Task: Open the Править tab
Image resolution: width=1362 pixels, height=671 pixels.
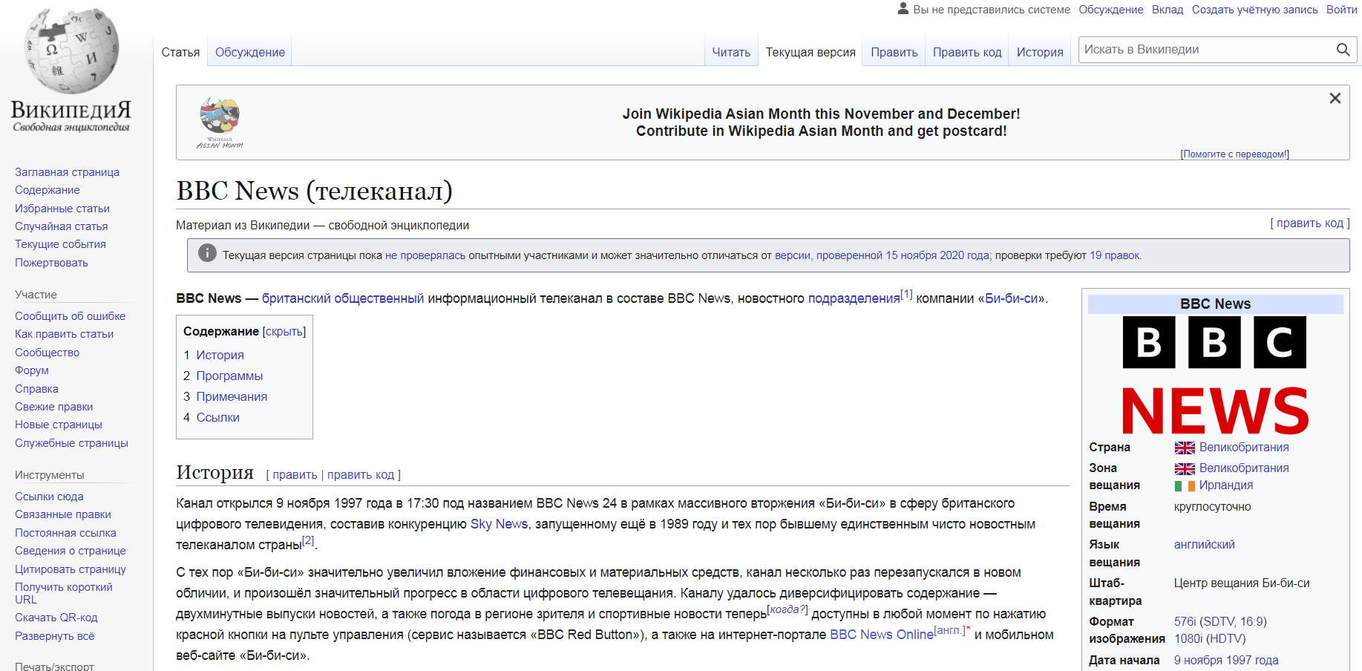Action: tap(894, 52)
